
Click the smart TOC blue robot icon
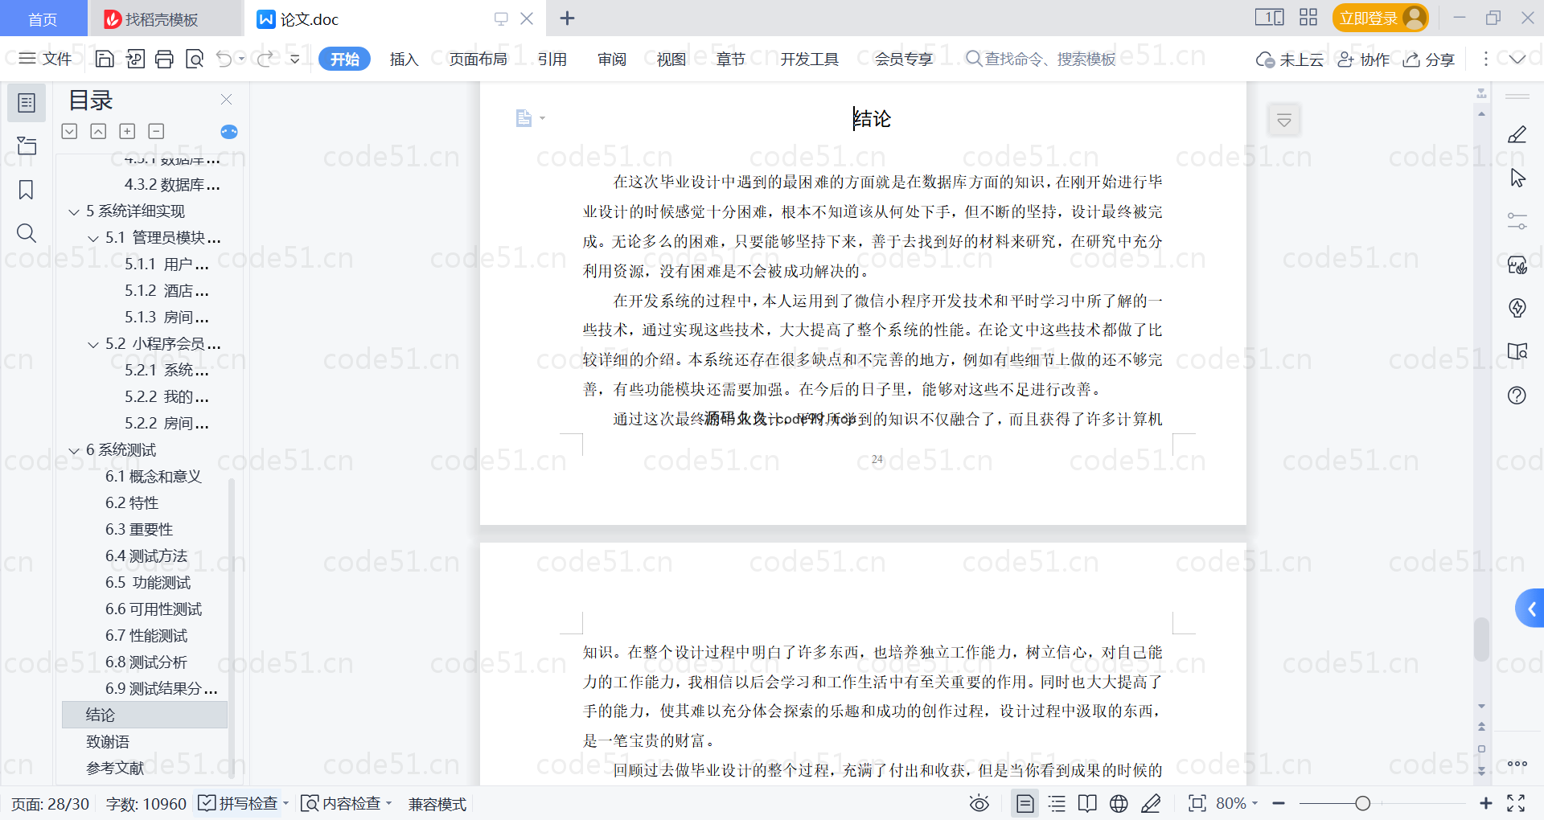click(229, 132)
